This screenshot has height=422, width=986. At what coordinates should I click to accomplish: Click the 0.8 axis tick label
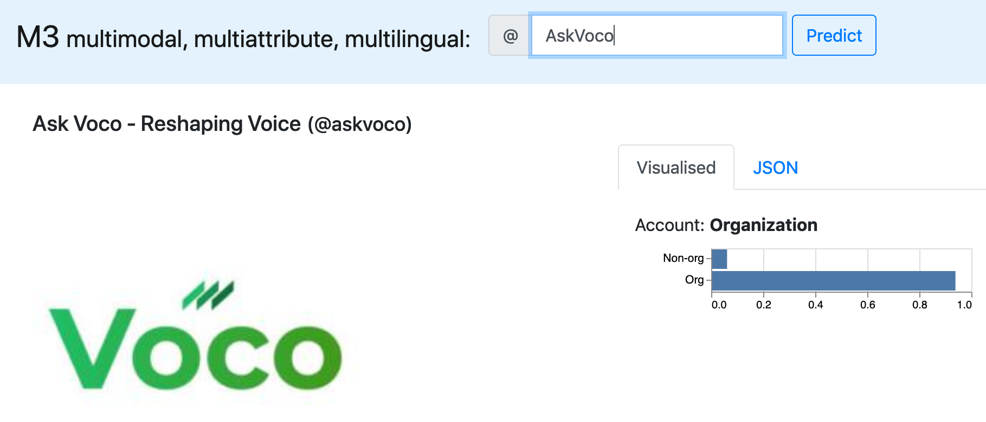(920, 305)
